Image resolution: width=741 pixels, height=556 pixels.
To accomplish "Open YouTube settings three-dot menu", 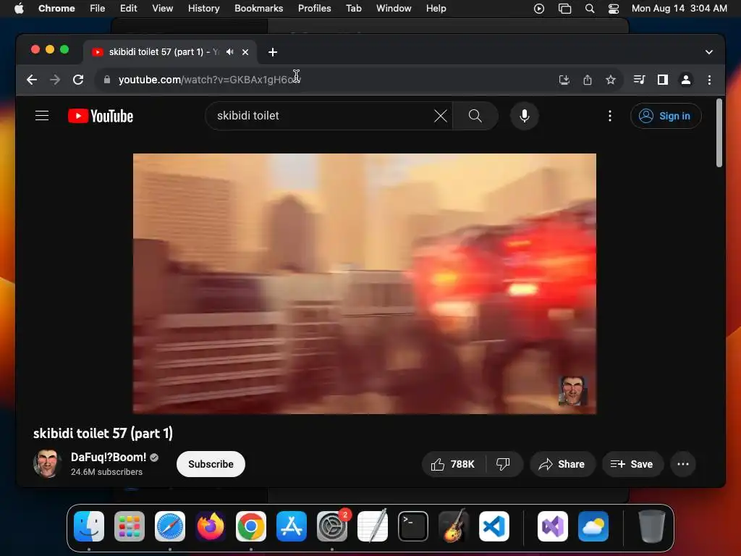I will (609, 116).
